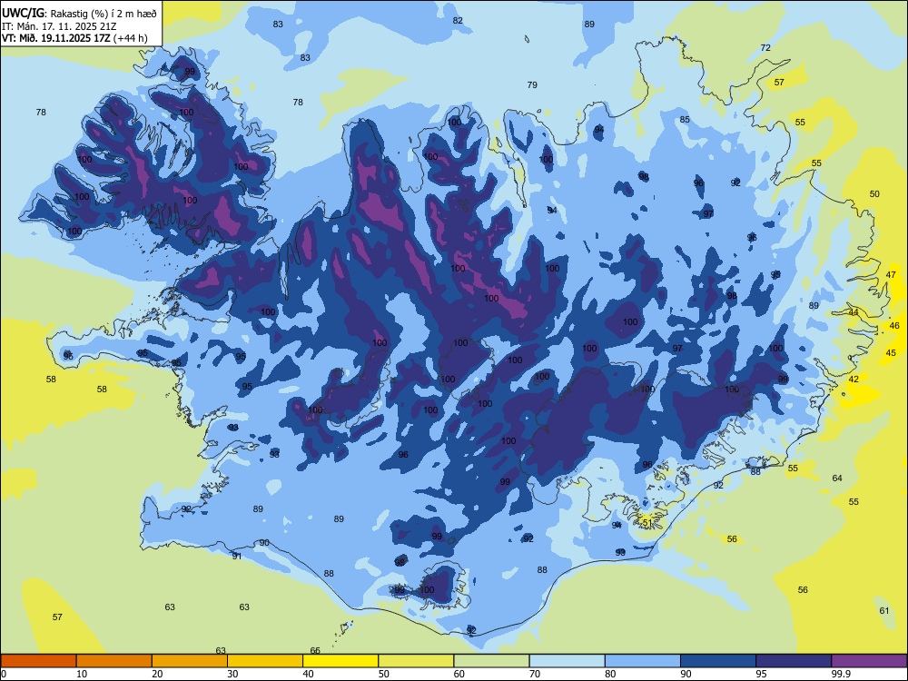
Task: Click the legend label '10'
Action: tap(82, 674)
